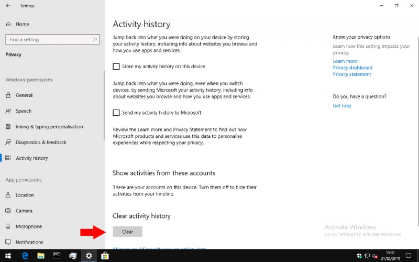The height and width of the screenshot is (262, 419).
Task: Click the App permissions section label
Action: tap(24, 180)
